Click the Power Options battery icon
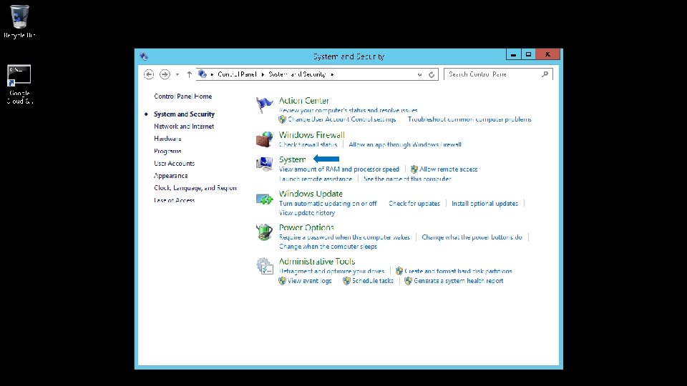This screenshot has height=386, width=687. [264, 232]
